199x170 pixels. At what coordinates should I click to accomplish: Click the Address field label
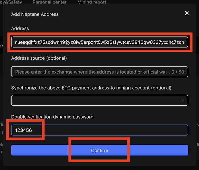click(x=20, y=29)
